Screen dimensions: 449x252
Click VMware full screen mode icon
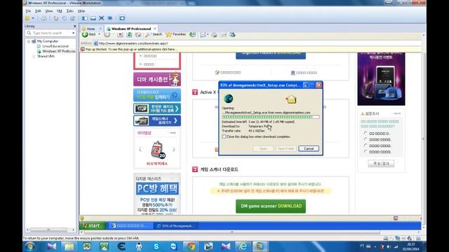coord(101,18)
